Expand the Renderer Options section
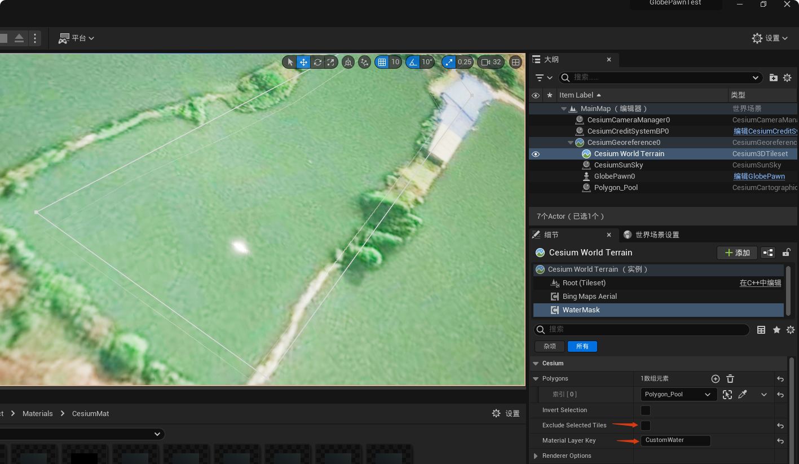 (536, 456)
